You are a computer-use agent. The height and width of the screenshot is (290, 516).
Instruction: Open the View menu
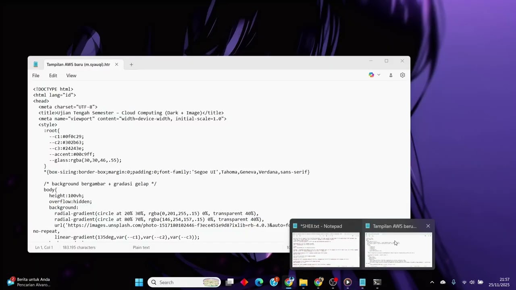71,76
